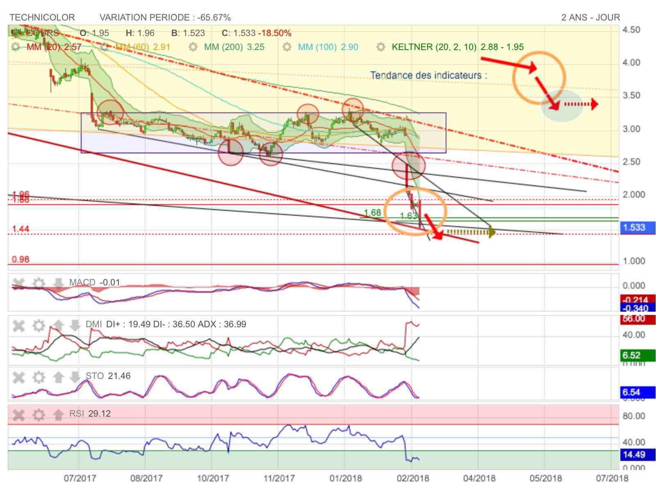Open the settings gear for MM (20)
Viewport: 656px width, 488px height.
tap(16, 47)
